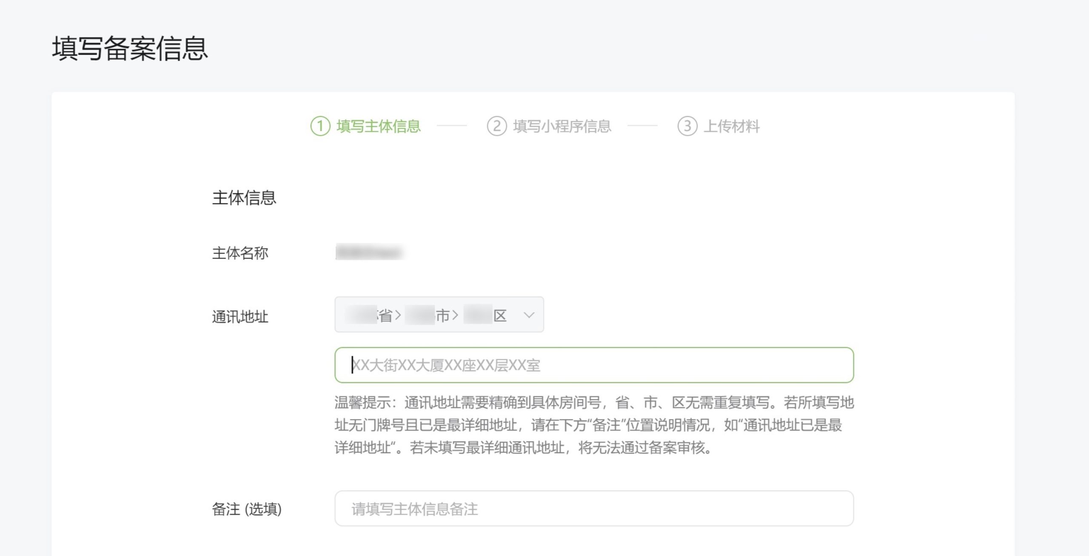Click the 主体名称 field label
The image size is (1089, 556).
coord(240,253)
